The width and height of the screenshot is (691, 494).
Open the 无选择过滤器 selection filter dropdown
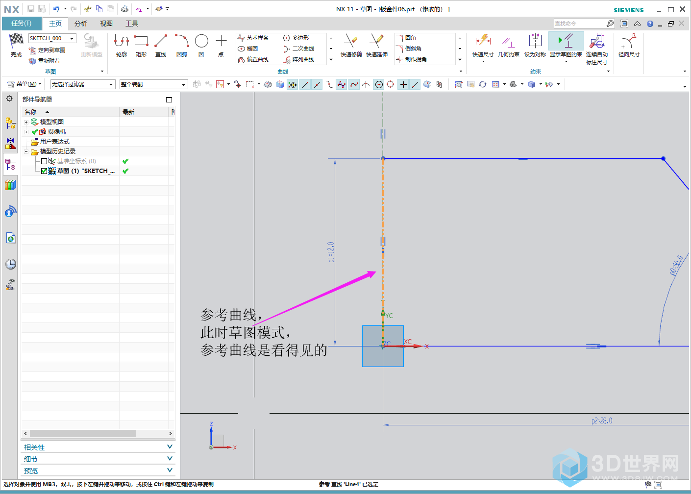tap(111, 84)
